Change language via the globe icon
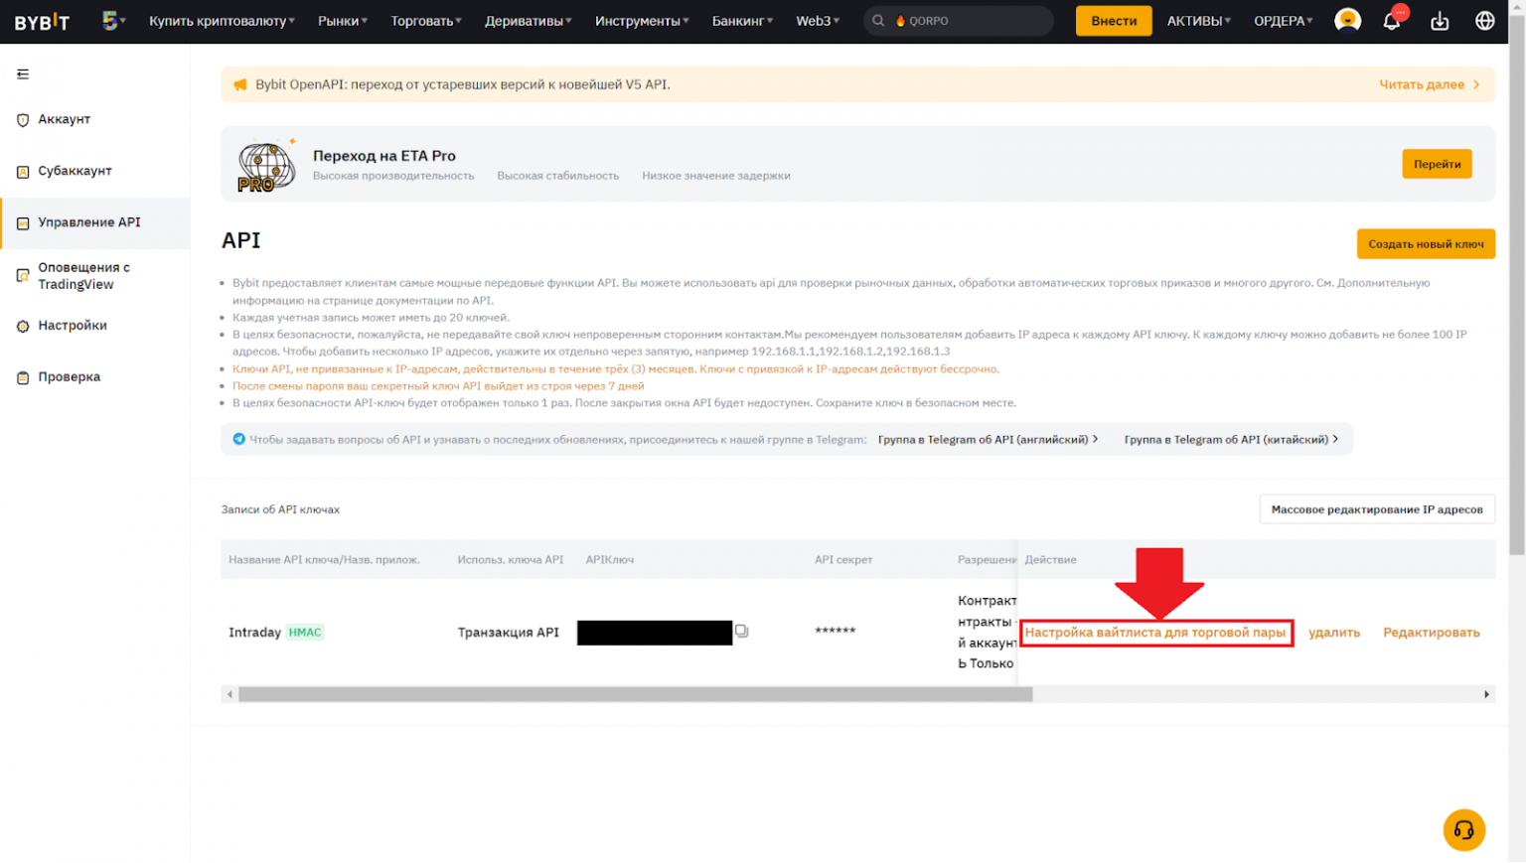 (x=1484, y=20)
